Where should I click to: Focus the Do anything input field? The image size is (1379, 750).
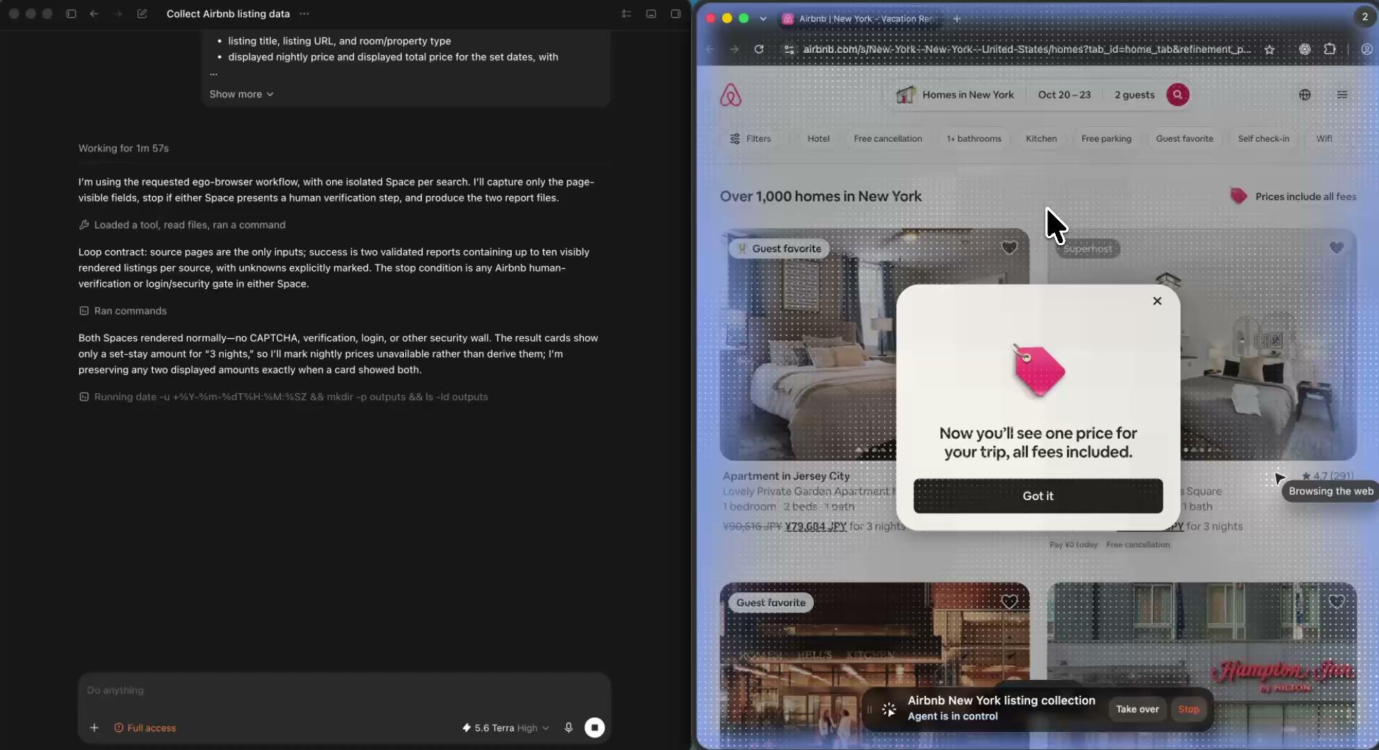click(x=344, y=690)
